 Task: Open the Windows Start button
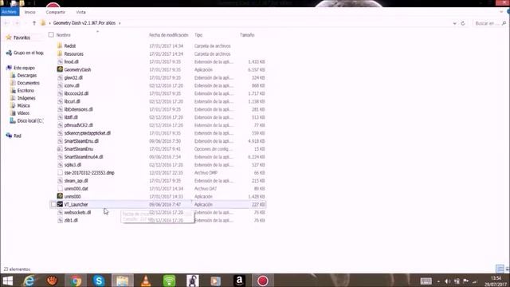[7, 281]
